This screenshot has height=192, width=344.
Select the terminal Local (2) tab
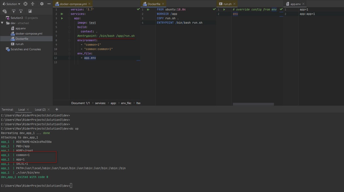click(40, 110)
